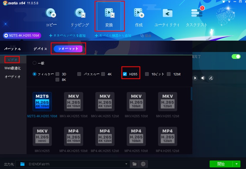Viewport: 246px width, 169px height.
Task: Switch to the パーソナル tab
Action: (x=13, y=49)
